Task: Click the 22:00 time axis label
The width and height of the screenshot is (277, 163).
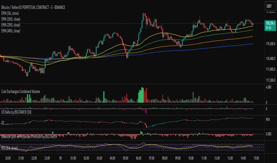Action: (x=34, y=158)
